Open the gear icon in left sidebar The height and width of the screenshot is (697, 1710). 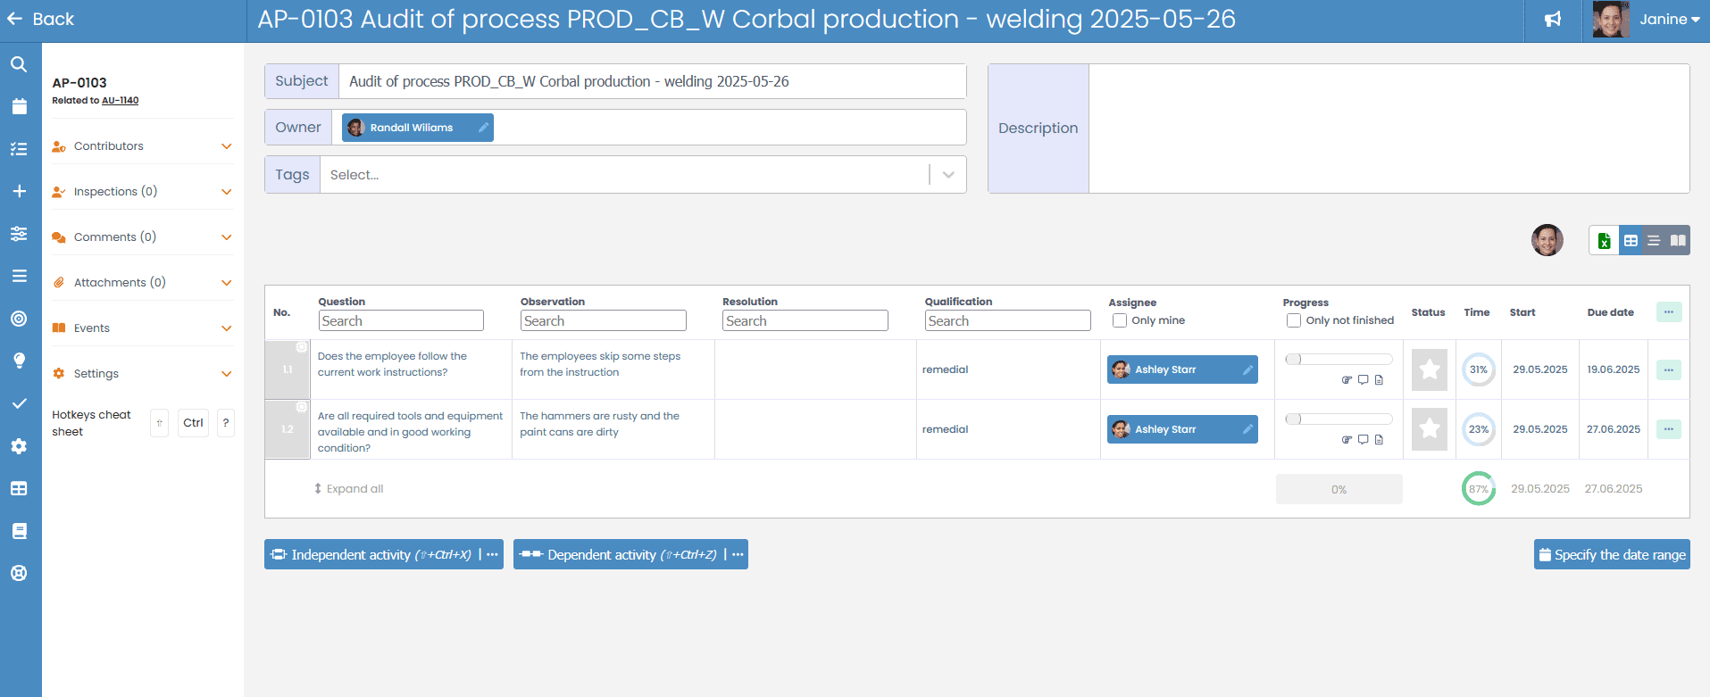pos(19,446)
